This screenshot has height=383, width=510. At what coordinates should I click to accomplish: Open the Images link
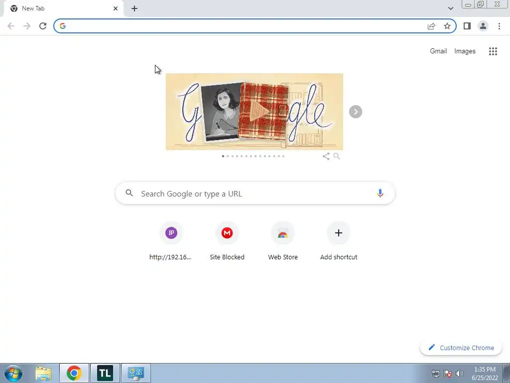(465, 51)
